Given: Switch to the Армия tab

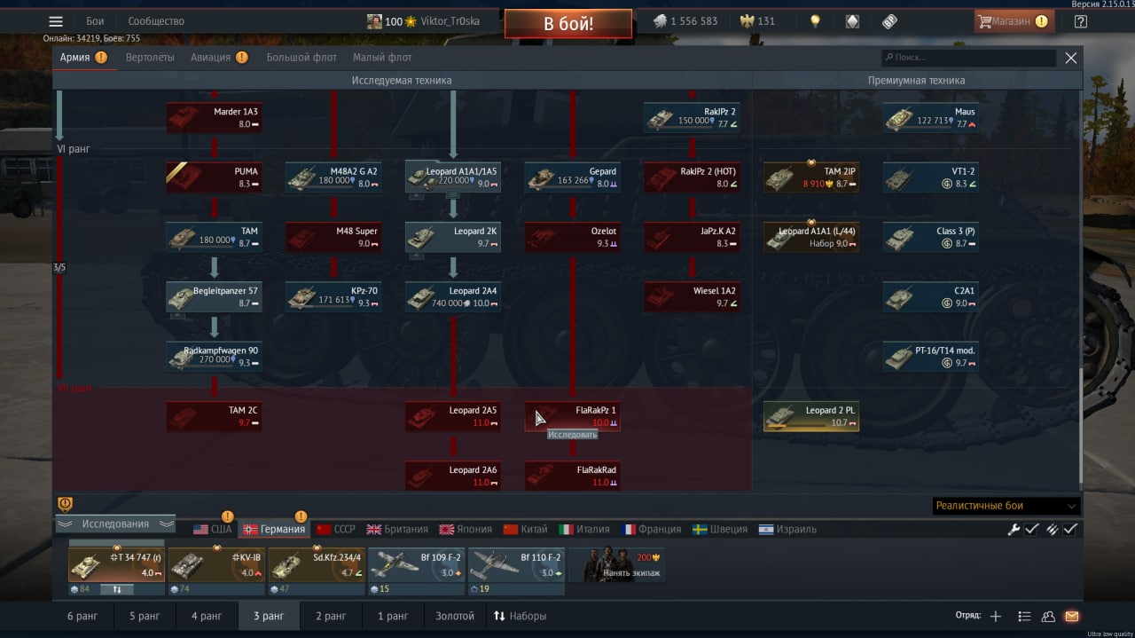Looking at the screenshot, I should (x=83, y=58).
